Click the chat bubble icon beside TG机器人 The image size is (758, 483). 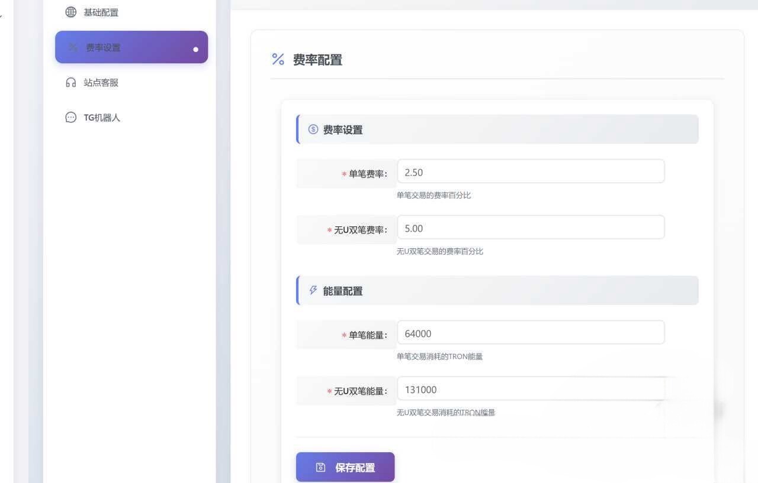coord(71,118)
